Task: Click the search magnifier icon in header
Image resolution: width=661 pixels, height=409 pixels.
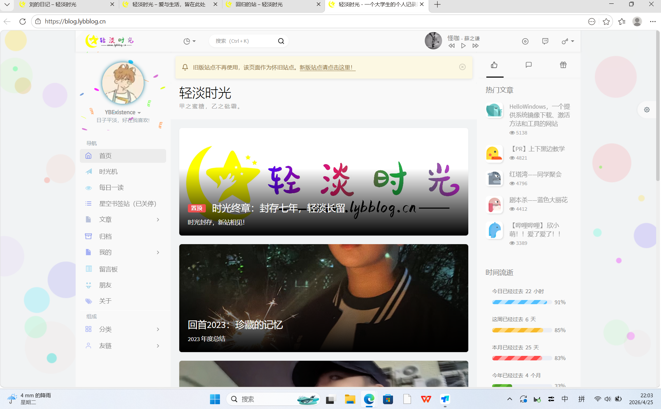Action: 281,41
